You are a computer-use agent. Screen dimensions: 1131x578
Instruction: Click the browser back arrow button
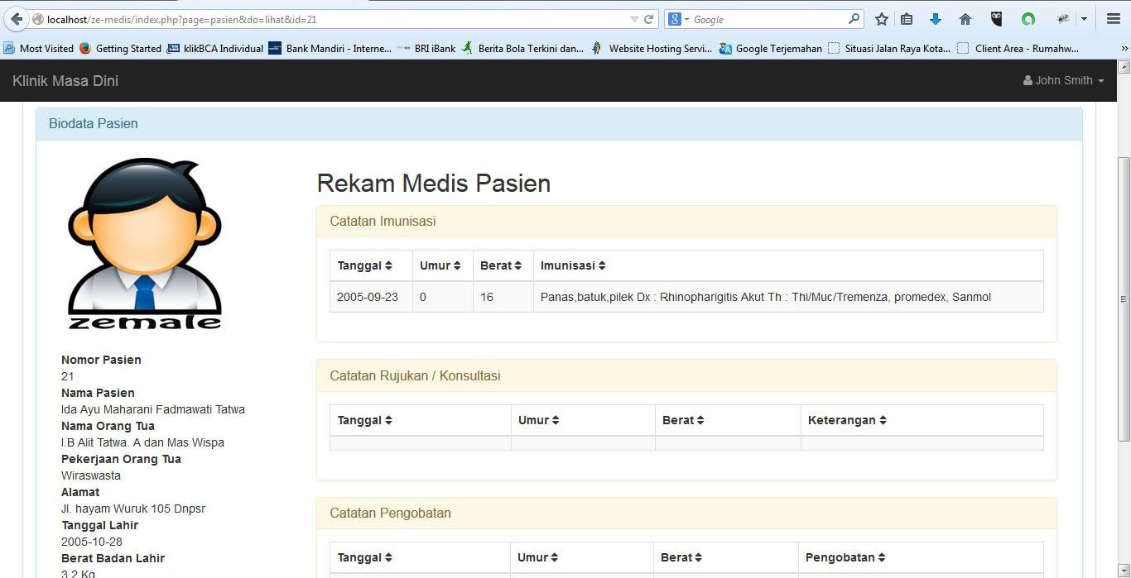coord(16,19)
